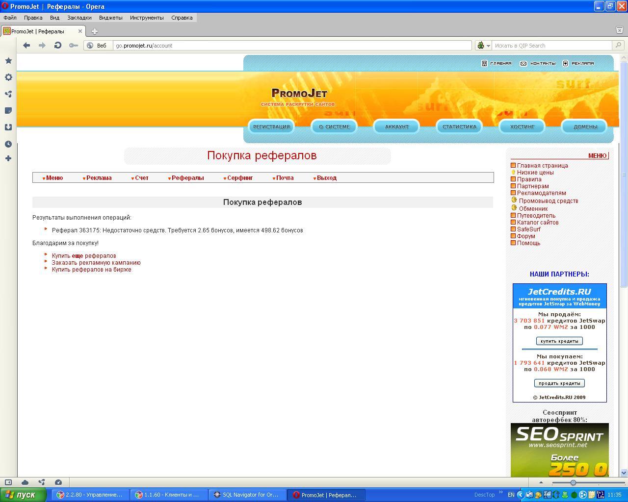Click the Opera Link cloud icon
The image size is (628, 502).
[x=25, y=482]
